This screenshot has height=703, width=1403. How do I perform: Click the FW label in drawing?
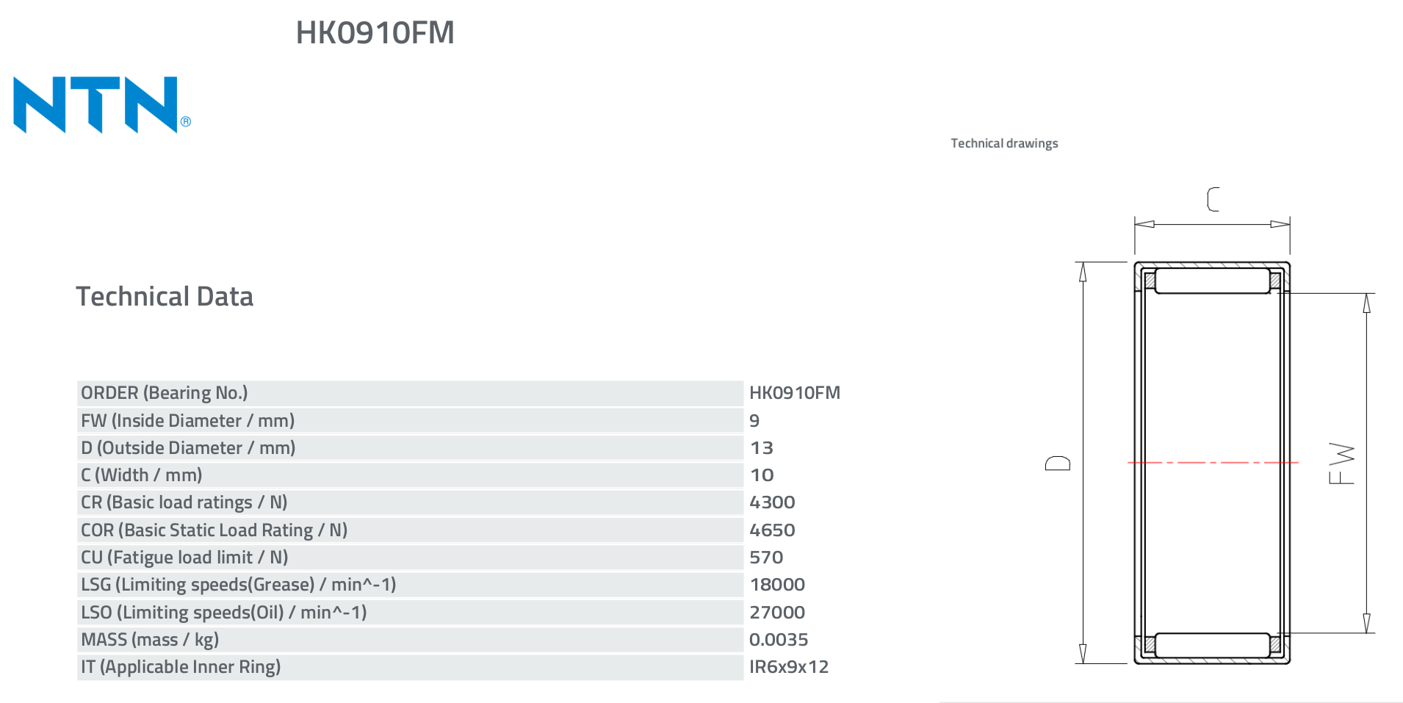point(1341,463)
